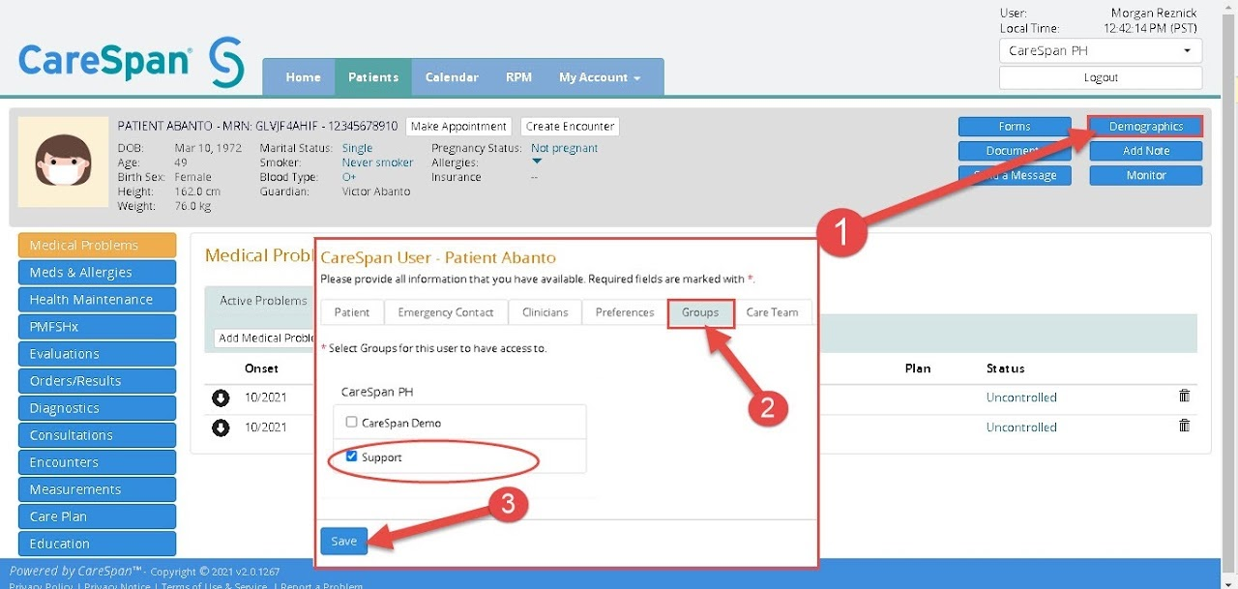Click Make Appointment button

pyautogui.click(x=459, y=127)
